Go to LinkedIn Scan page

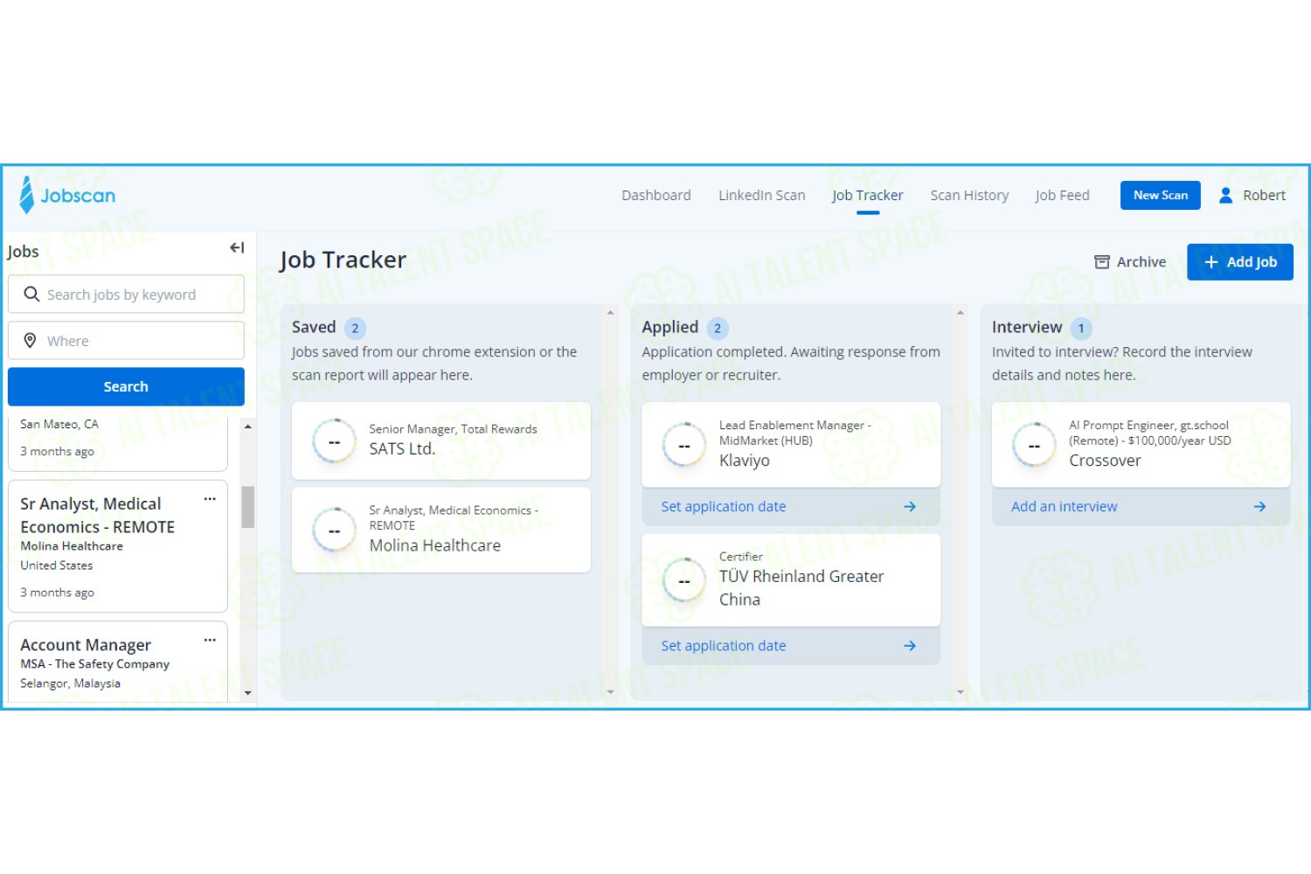[762, 195]
